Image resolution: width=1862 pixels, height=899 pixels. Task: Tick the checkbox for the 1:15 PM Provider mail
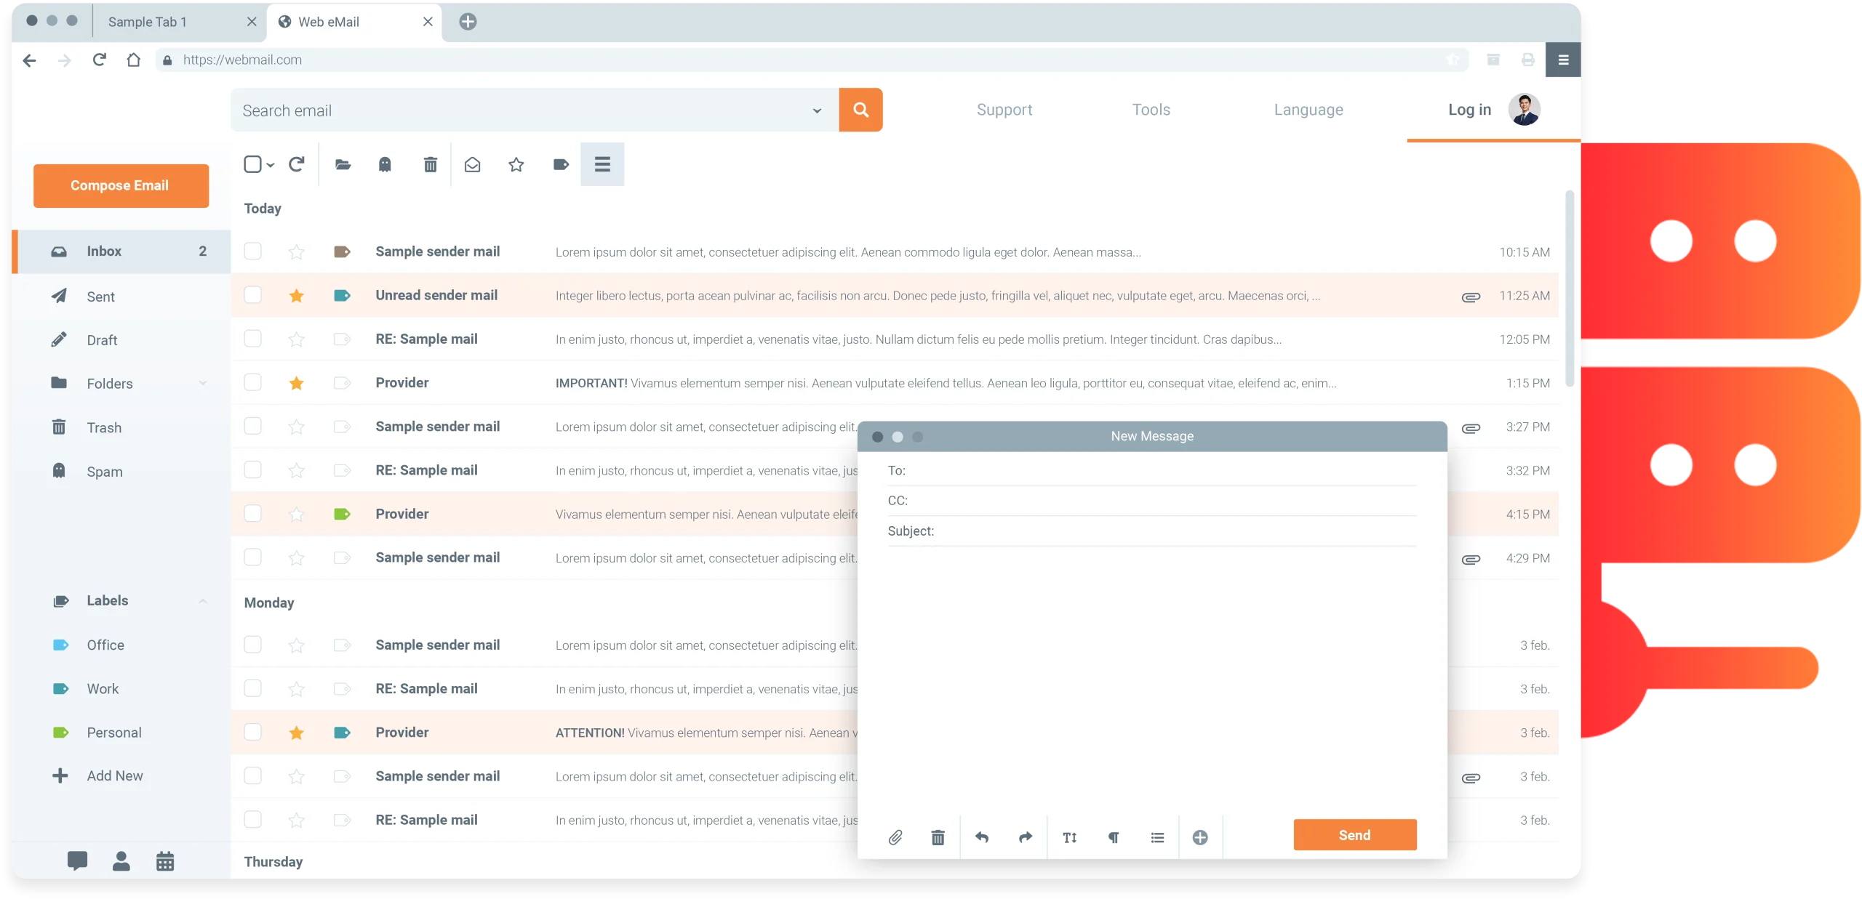pyautogui.click(x=252, y=382)
